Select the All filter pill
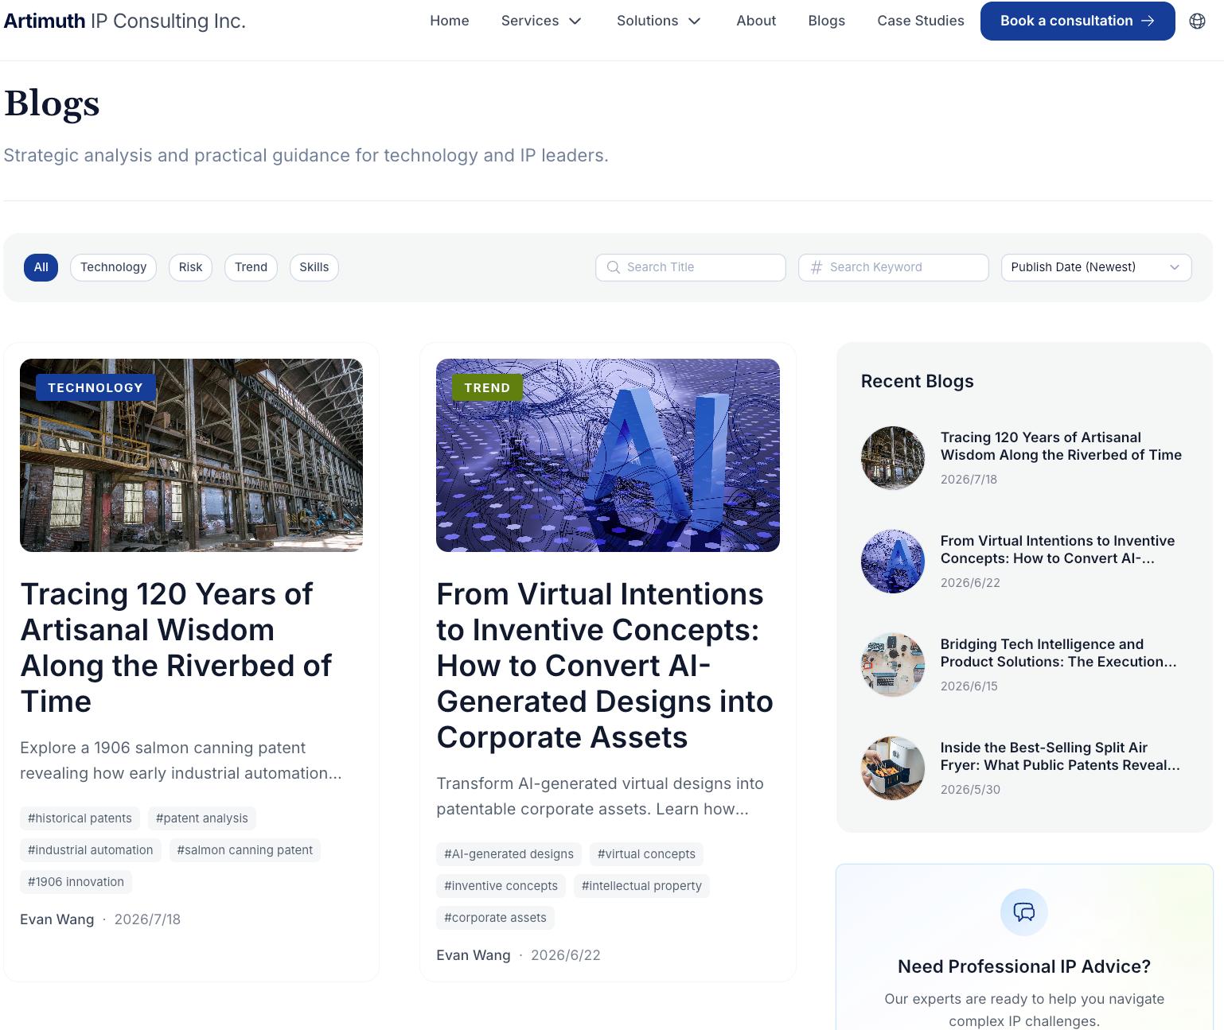The height and width of the screenshot is (1030, 1224). [41, 267]
